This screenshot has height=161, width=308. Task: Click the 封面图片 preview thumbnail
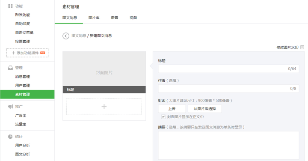click(104, 69)
